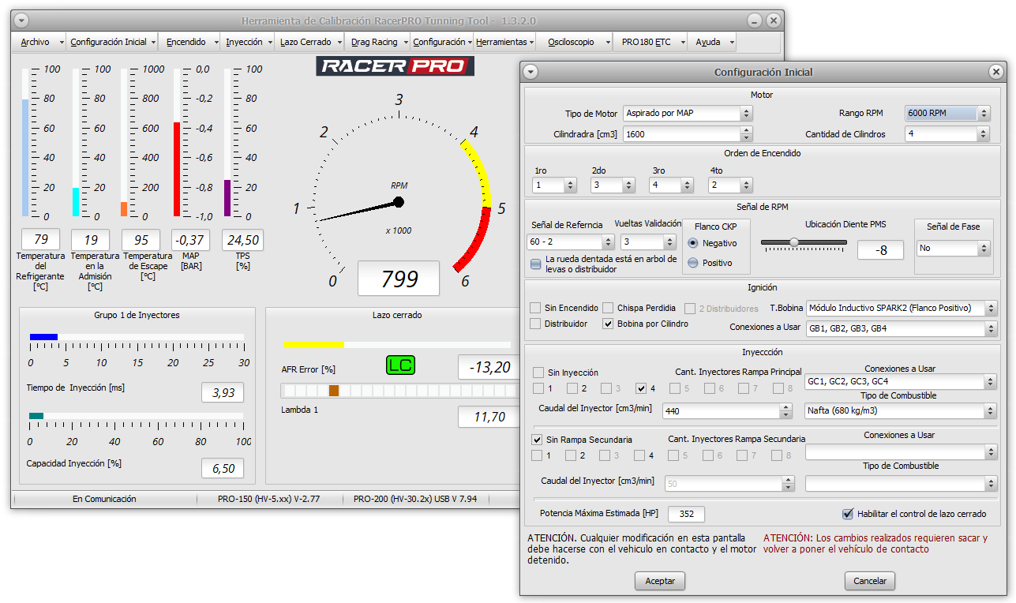Adjust 3ro firing order spinner
Screen dimensions: 1016x603
click(x=687, y=185)
